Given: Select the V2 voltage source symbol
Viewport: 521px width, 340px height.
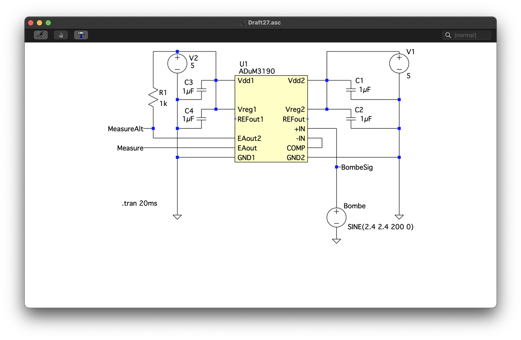Looking at the screenshot, I should coord(177,63).
